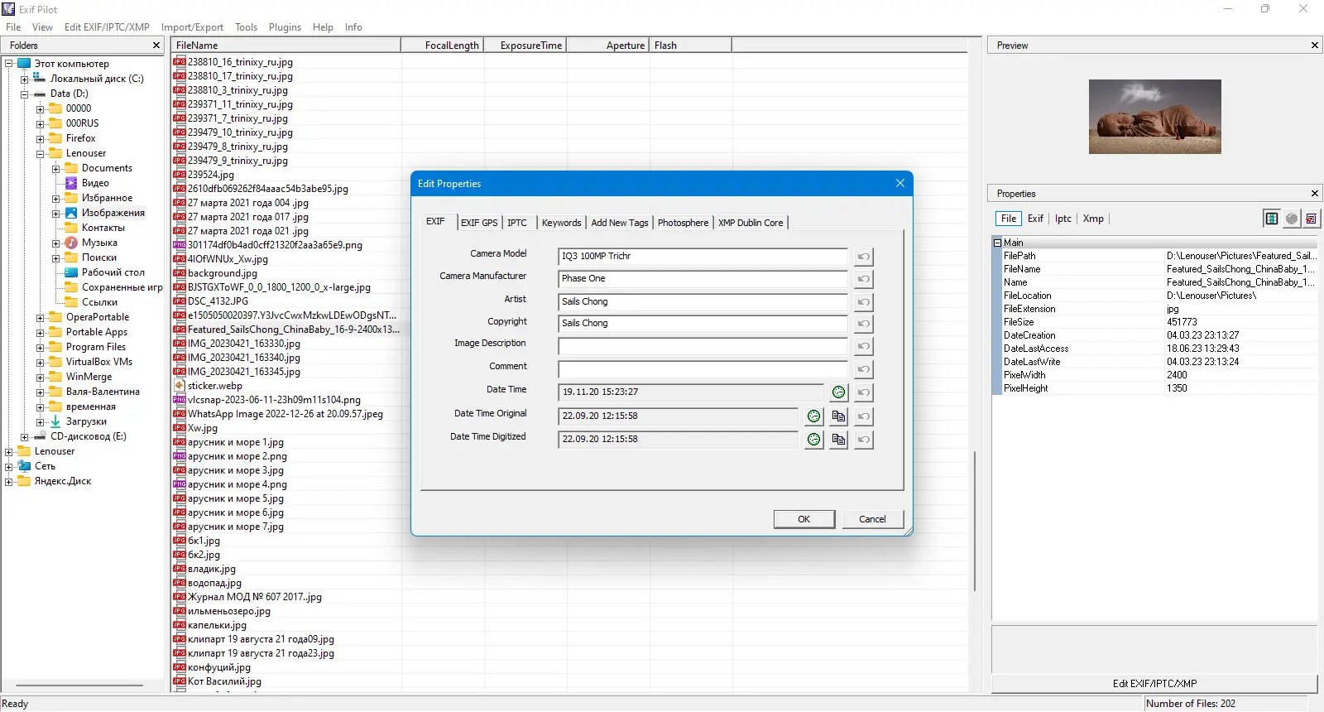
Task: Expand the Documents folder node
Action: [x=55, y=168]
